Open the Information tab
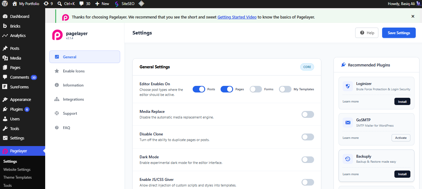Image resolution: width=422 pixels, height=189 pixels. pyautogui.click(x=85, y=85)
